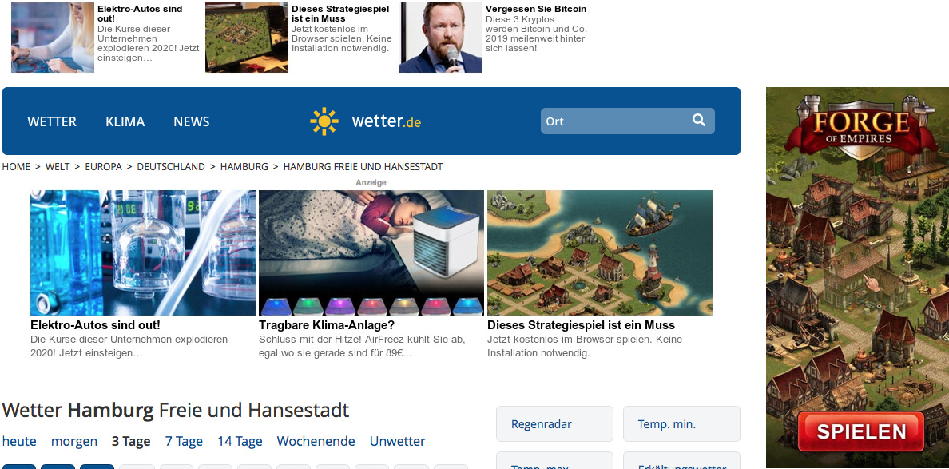
Task: Open the Tragbare Klima-Anlage ad thumbnail
Action: click(371, 252)
